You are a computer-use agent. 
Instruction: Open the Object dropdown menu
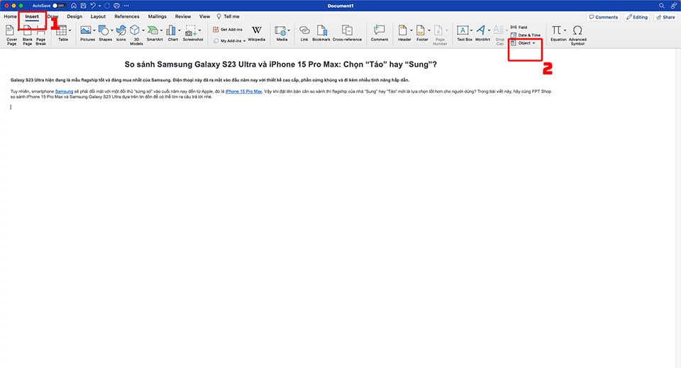click(524, 43)
